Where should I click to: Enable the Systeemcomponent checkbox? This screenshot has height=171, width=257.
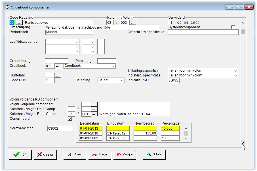(233, 27)
